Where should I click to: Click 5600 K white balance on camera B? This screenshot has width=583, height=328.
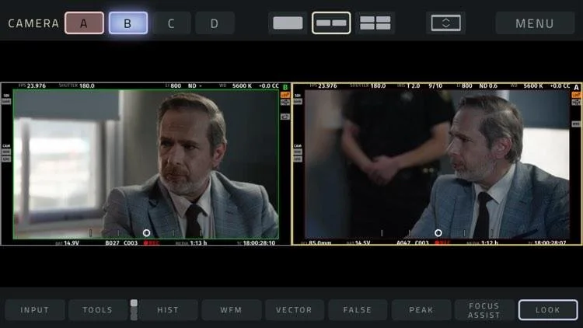pos(242,86)
